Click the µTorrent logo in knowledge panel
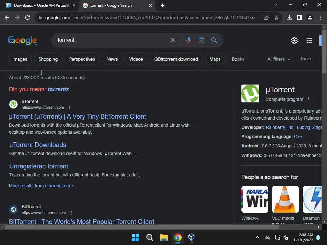The width and height of the screenshot is (327, 245). pyautogui.click(x=250, y=93)
